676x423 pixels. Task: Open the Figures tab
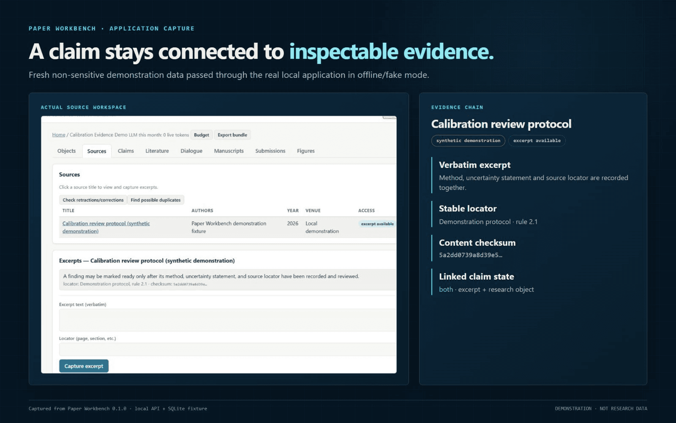[306, 151]
